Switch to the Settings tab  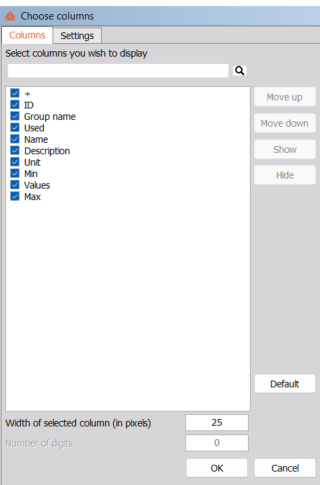(77, 36)
